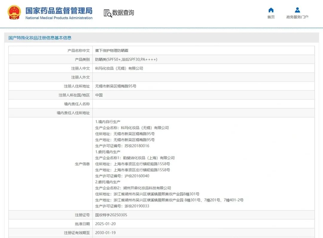Click 生产地址 line ending 7幢401-2号
The height and width of the screenshot is (238, 323).
pos(169,200)
